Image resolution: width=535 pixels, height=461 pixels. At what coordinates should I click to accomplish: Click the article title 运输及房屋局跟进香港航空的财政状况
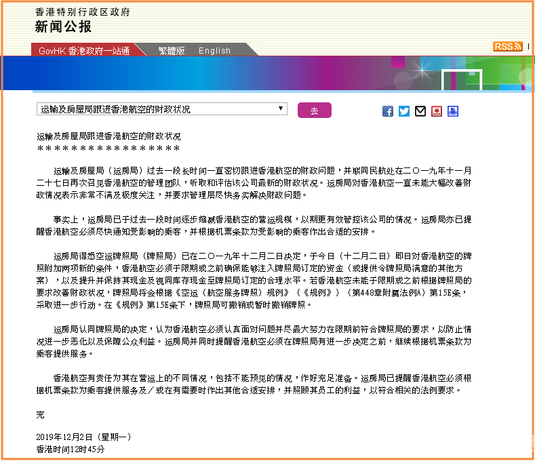click(109, 136)
